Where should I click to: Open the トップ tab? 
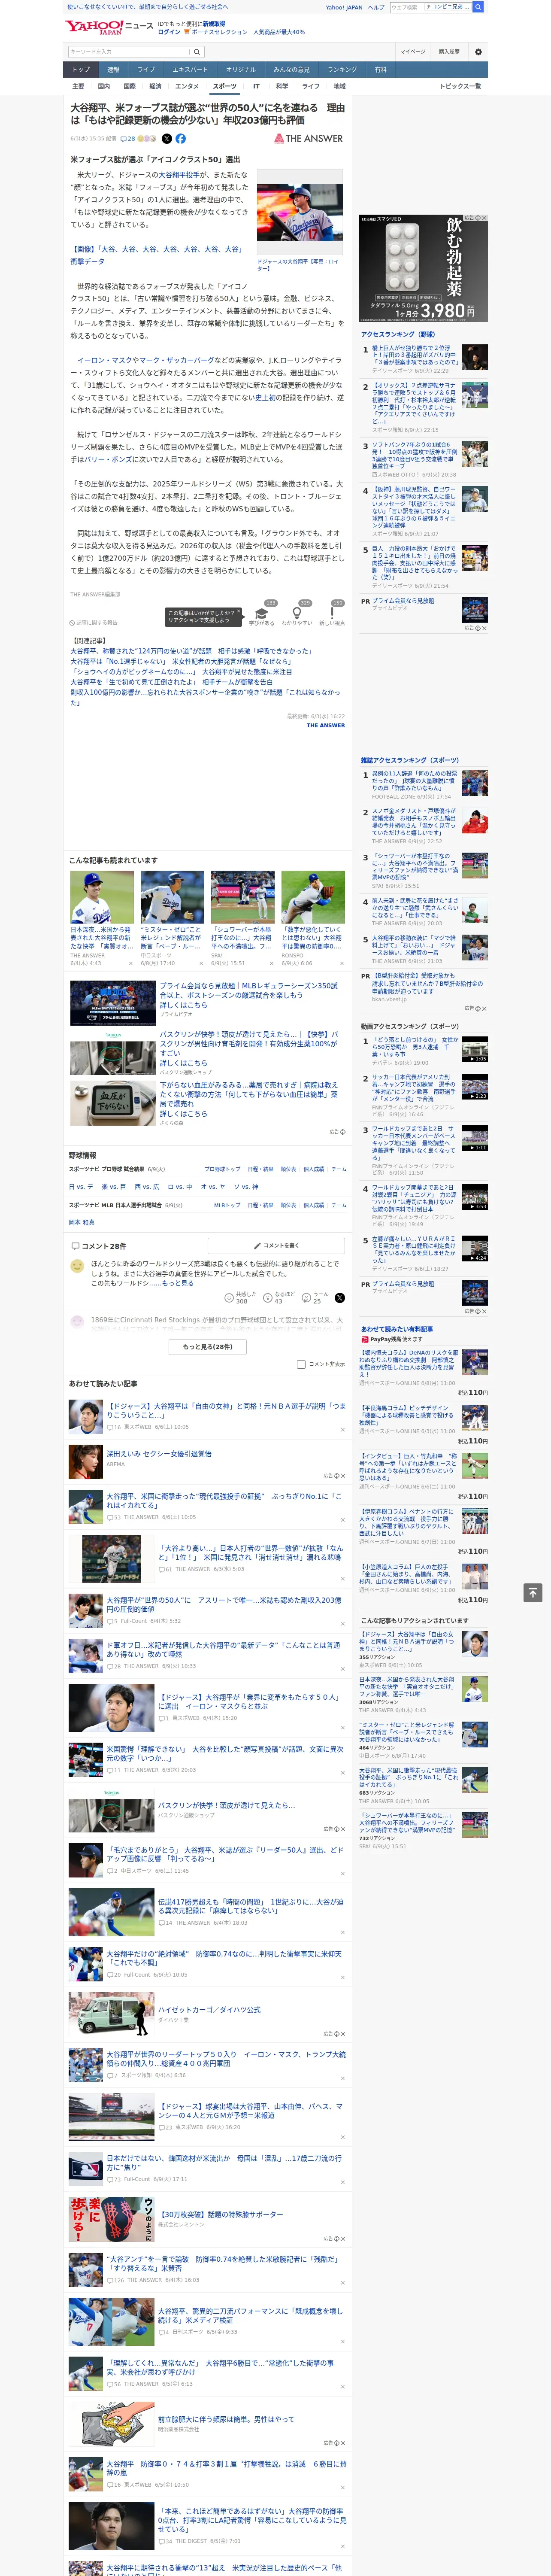(81, 70)
